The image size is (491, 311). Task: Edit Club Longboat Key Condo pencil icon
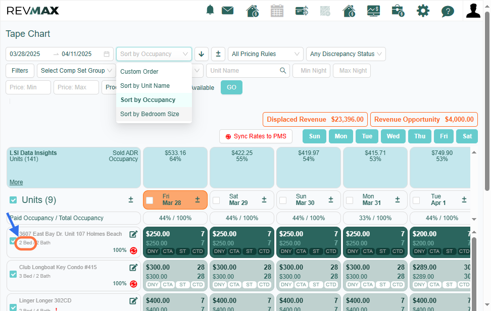[x=133, y=268]
